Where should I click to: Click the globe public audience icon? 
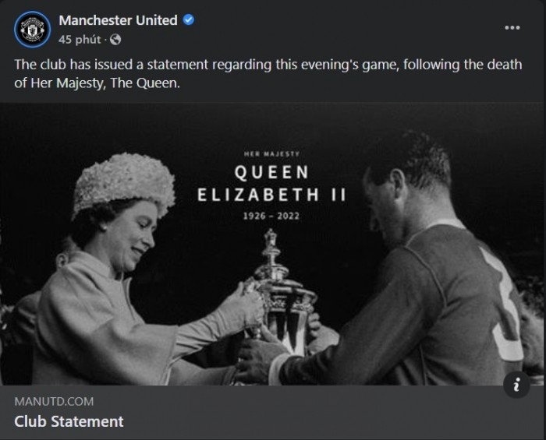coord(115,39)
